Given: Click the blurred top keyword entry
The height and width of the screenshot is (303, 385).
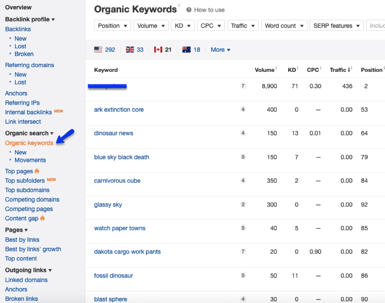Looking at the screenshot, I should [x=108, y=86].
